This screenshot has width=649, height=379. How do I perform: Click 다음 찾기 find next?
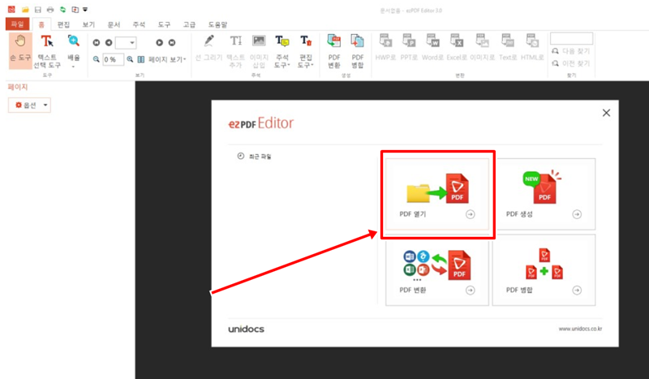click(x=571, y=51)
